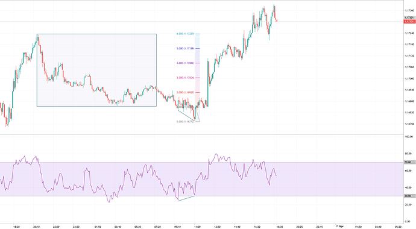Click the RSI 30.00 oversold level label
This screenshot has width=416, height=229.
(x=409, y=196)
